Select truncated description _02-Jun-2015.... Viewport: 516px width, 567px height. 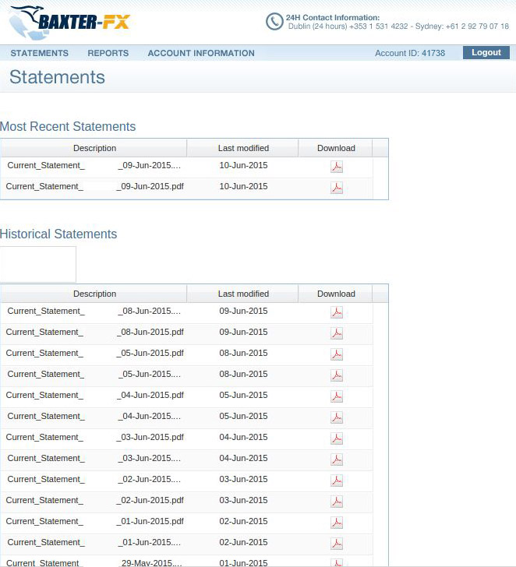(94, 479)
